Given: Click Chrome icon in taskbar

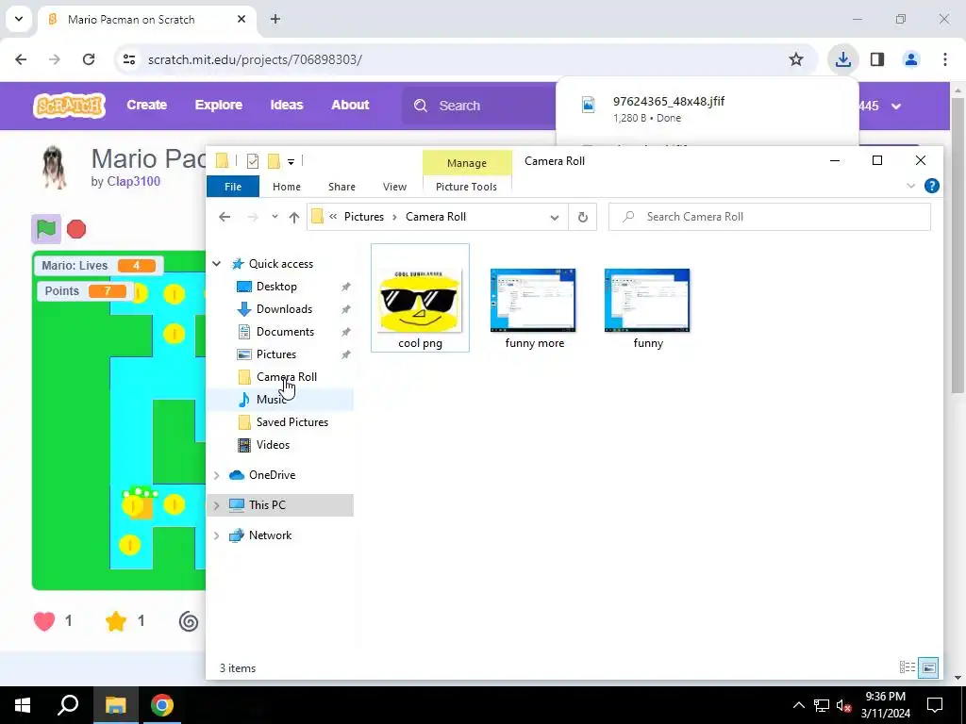Looking at the screenshot, I should 162,705.
